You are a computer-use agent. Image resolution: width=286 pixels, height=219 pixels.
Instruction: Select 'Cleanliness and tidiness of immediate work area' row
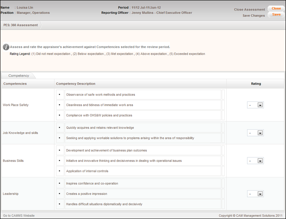click(143, 105)
